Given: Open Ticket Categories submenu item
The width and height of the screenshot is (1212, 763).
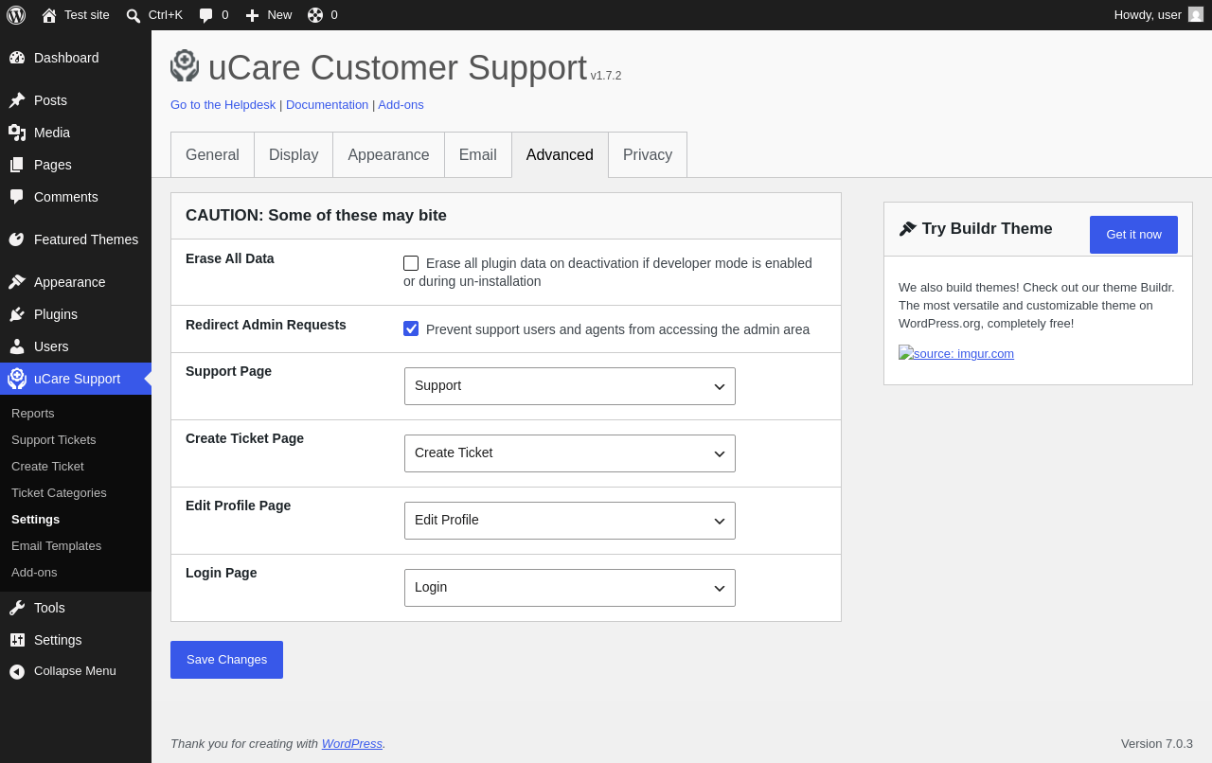Looking at the screenshot, I should tap(76, 493).
